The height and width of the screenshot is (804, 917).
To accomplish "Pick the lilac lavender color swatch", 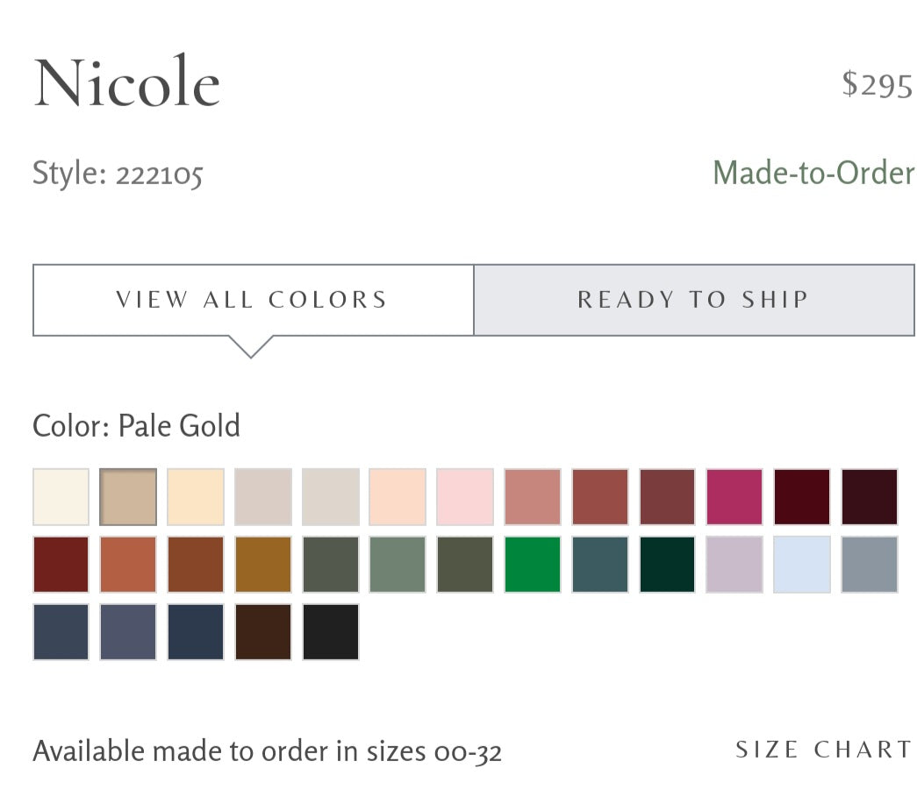I will (x=734, y=565).
